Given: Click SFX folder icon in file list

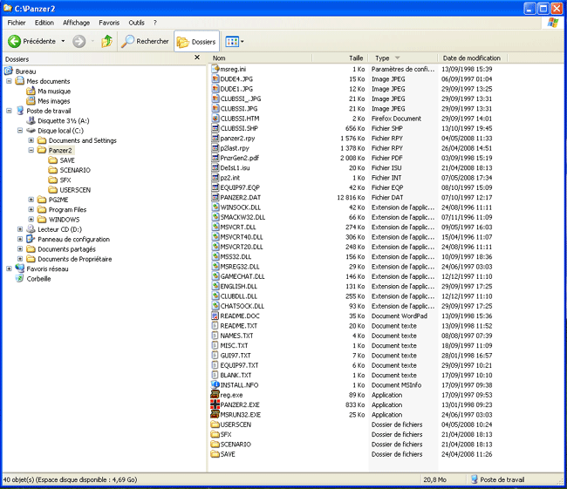Looking at the screenshot, I should click(215, 434).
